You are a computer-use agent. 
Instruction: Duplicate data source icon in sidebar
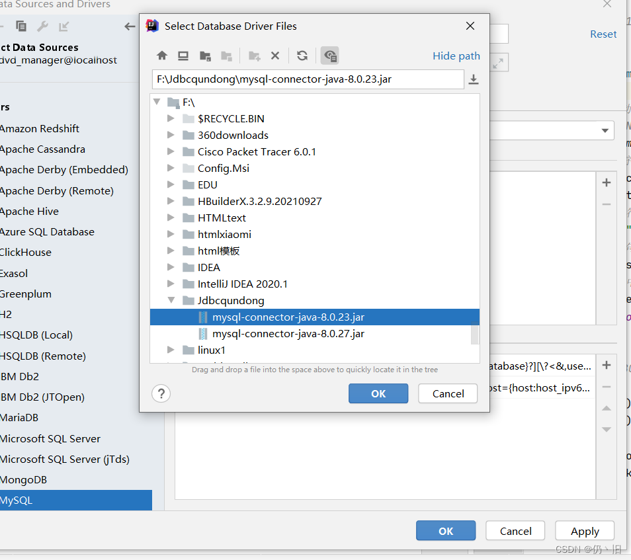[21, 26]
